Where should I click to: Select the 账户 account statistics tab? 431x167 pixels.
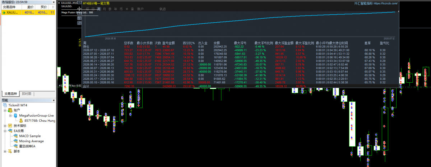tap(140, 8)
